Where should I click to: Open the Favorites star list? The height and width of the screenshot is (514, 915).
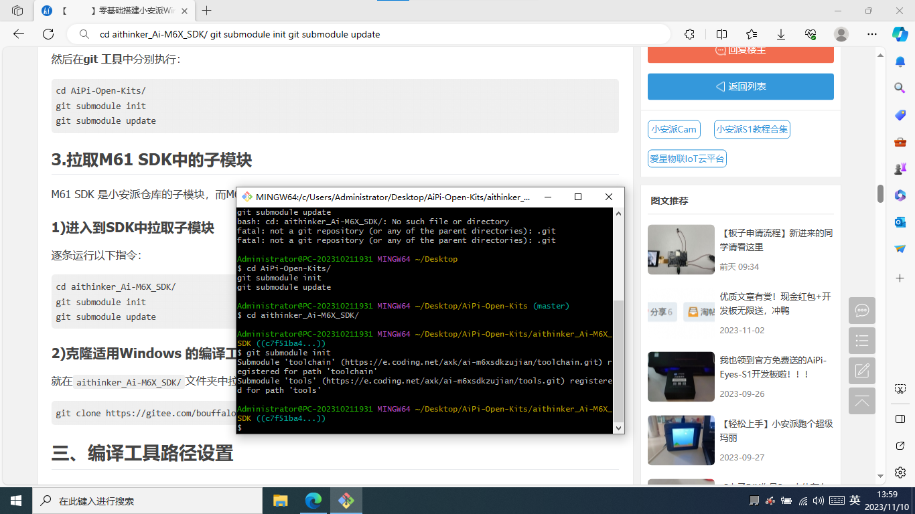752,34
